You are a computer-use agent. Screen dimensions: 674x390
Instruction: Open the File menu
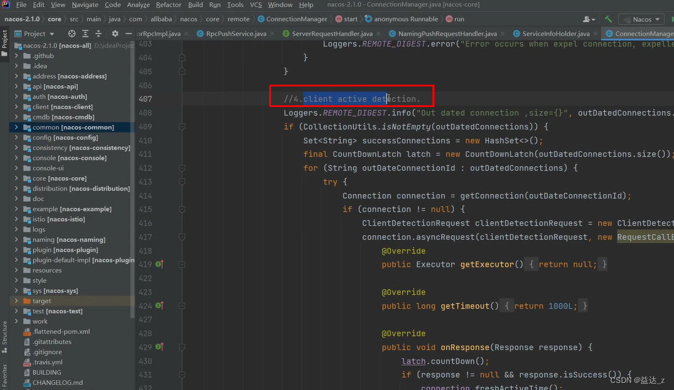point(21,5)
